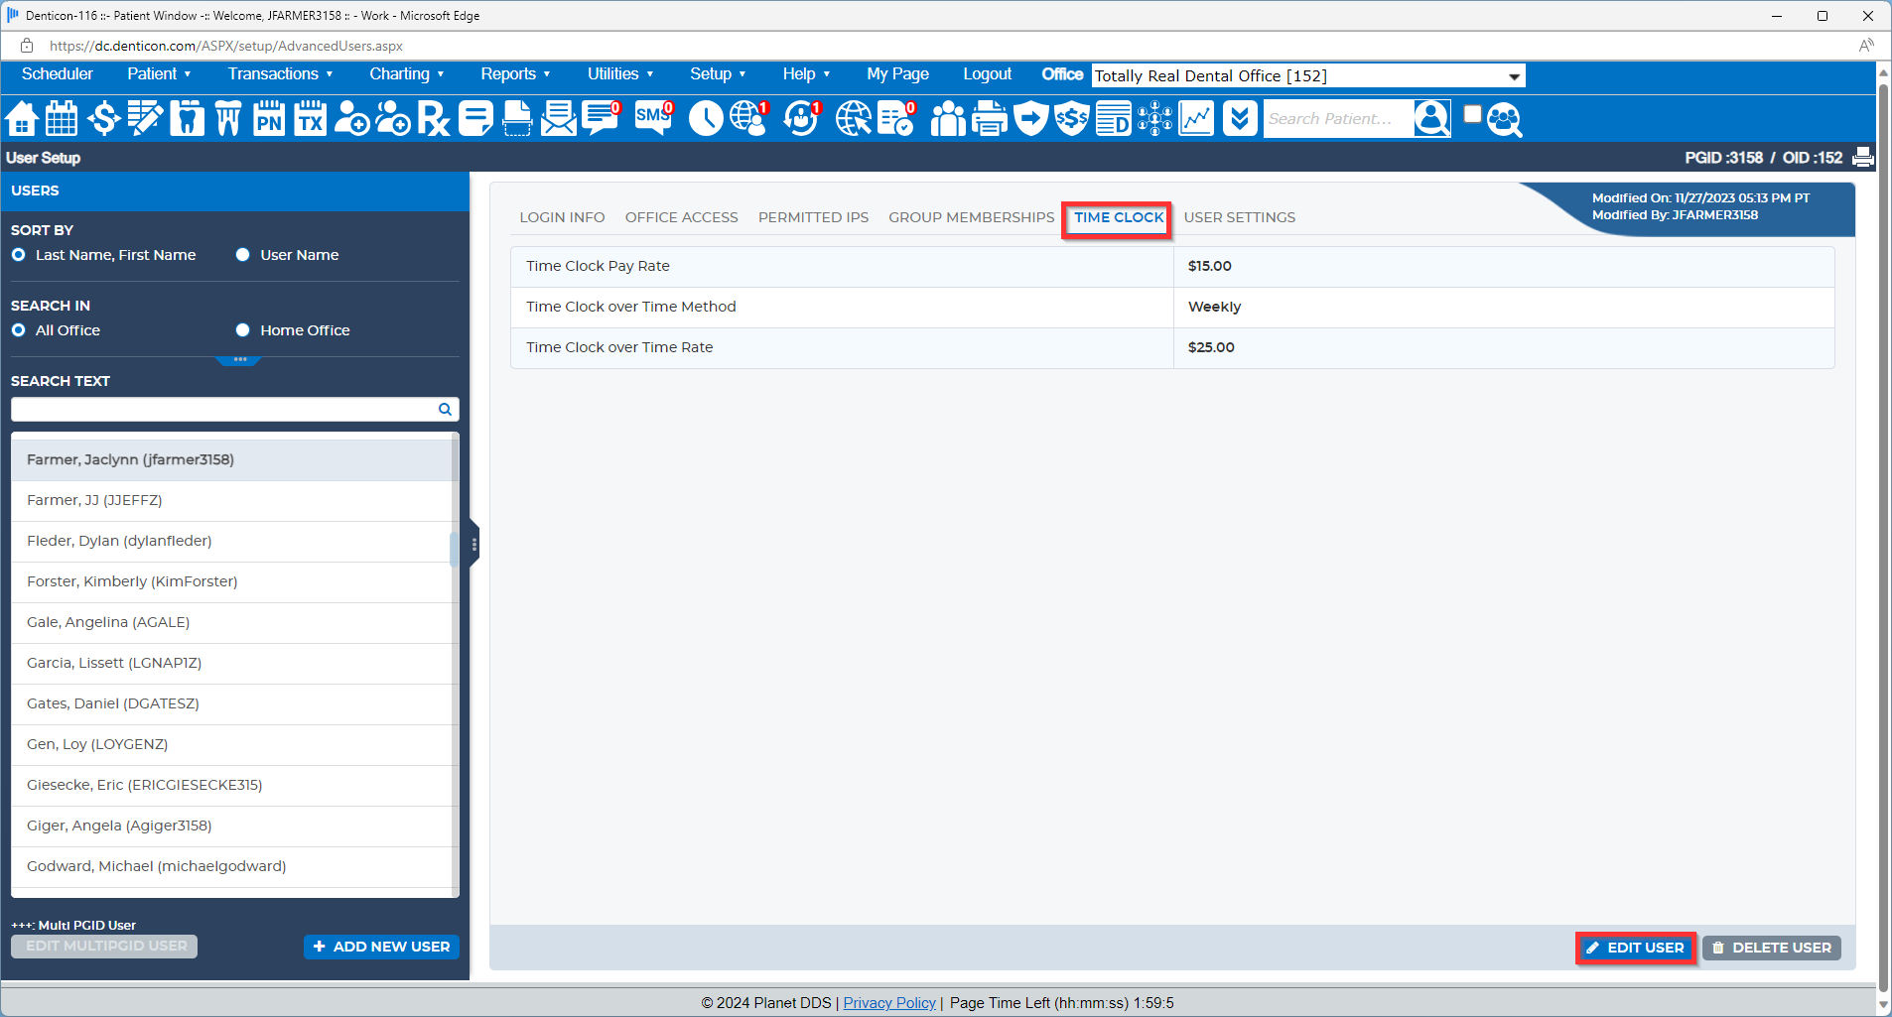Click the ADD NEW USER button

381,947
